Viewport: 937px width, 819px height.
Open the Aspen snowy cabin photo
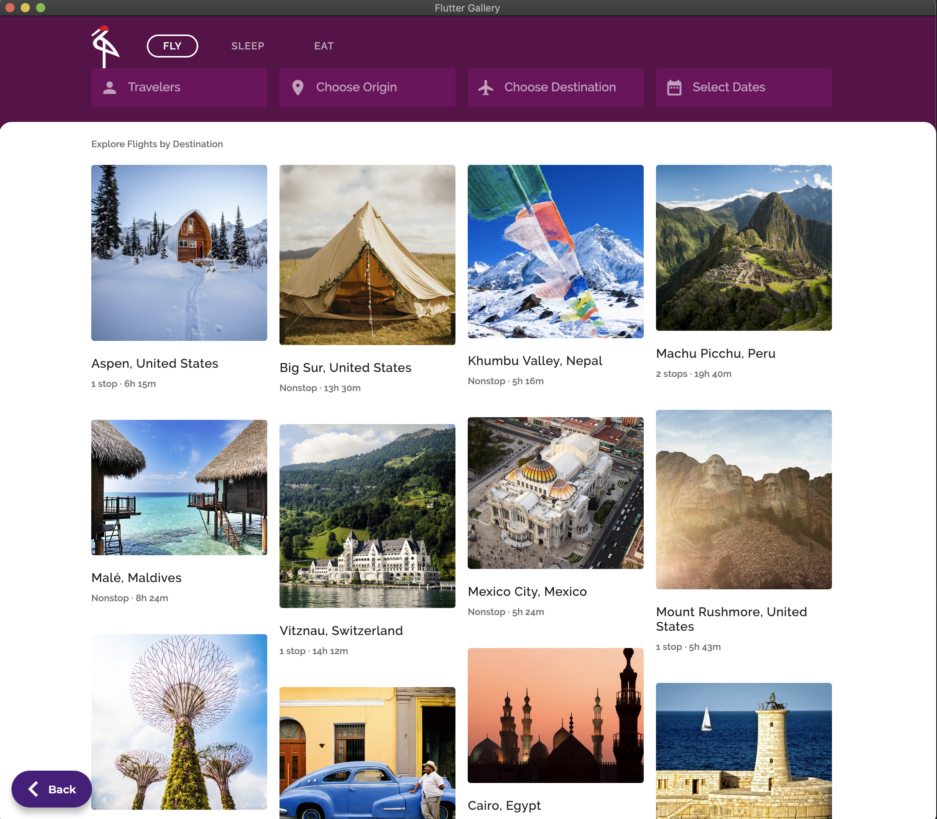(x=179, y=253)
